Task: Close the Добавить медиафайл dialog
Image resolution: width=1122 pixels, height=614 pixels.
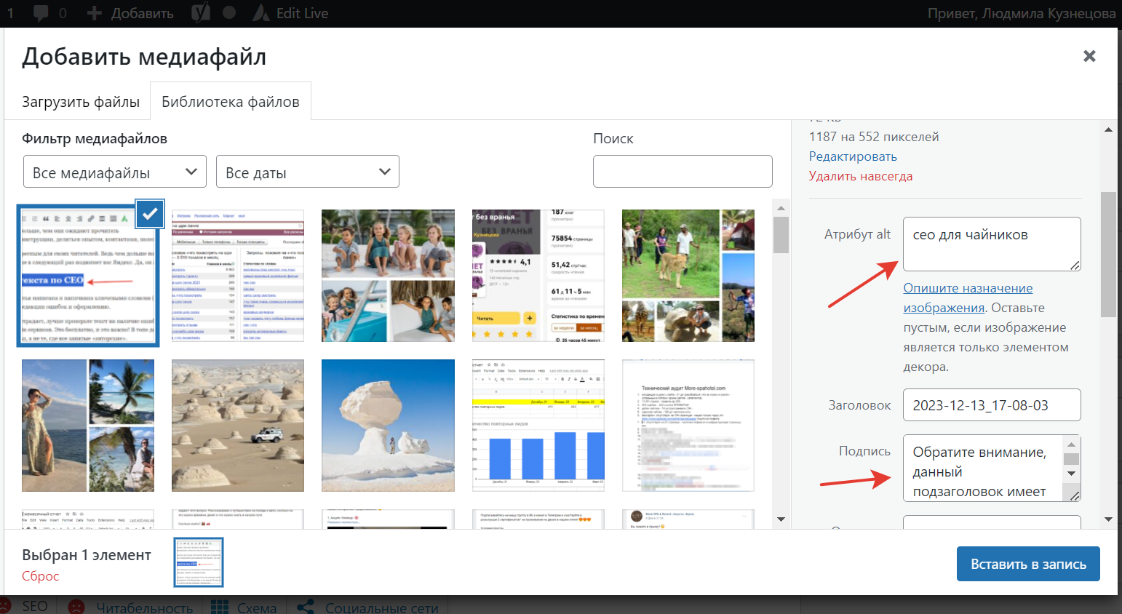Action: pyautogui.click(x=1089, y=56)
